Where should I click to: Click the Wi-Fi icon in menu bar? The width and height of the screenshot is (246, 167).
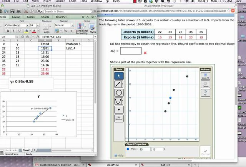tap(187, 1)
